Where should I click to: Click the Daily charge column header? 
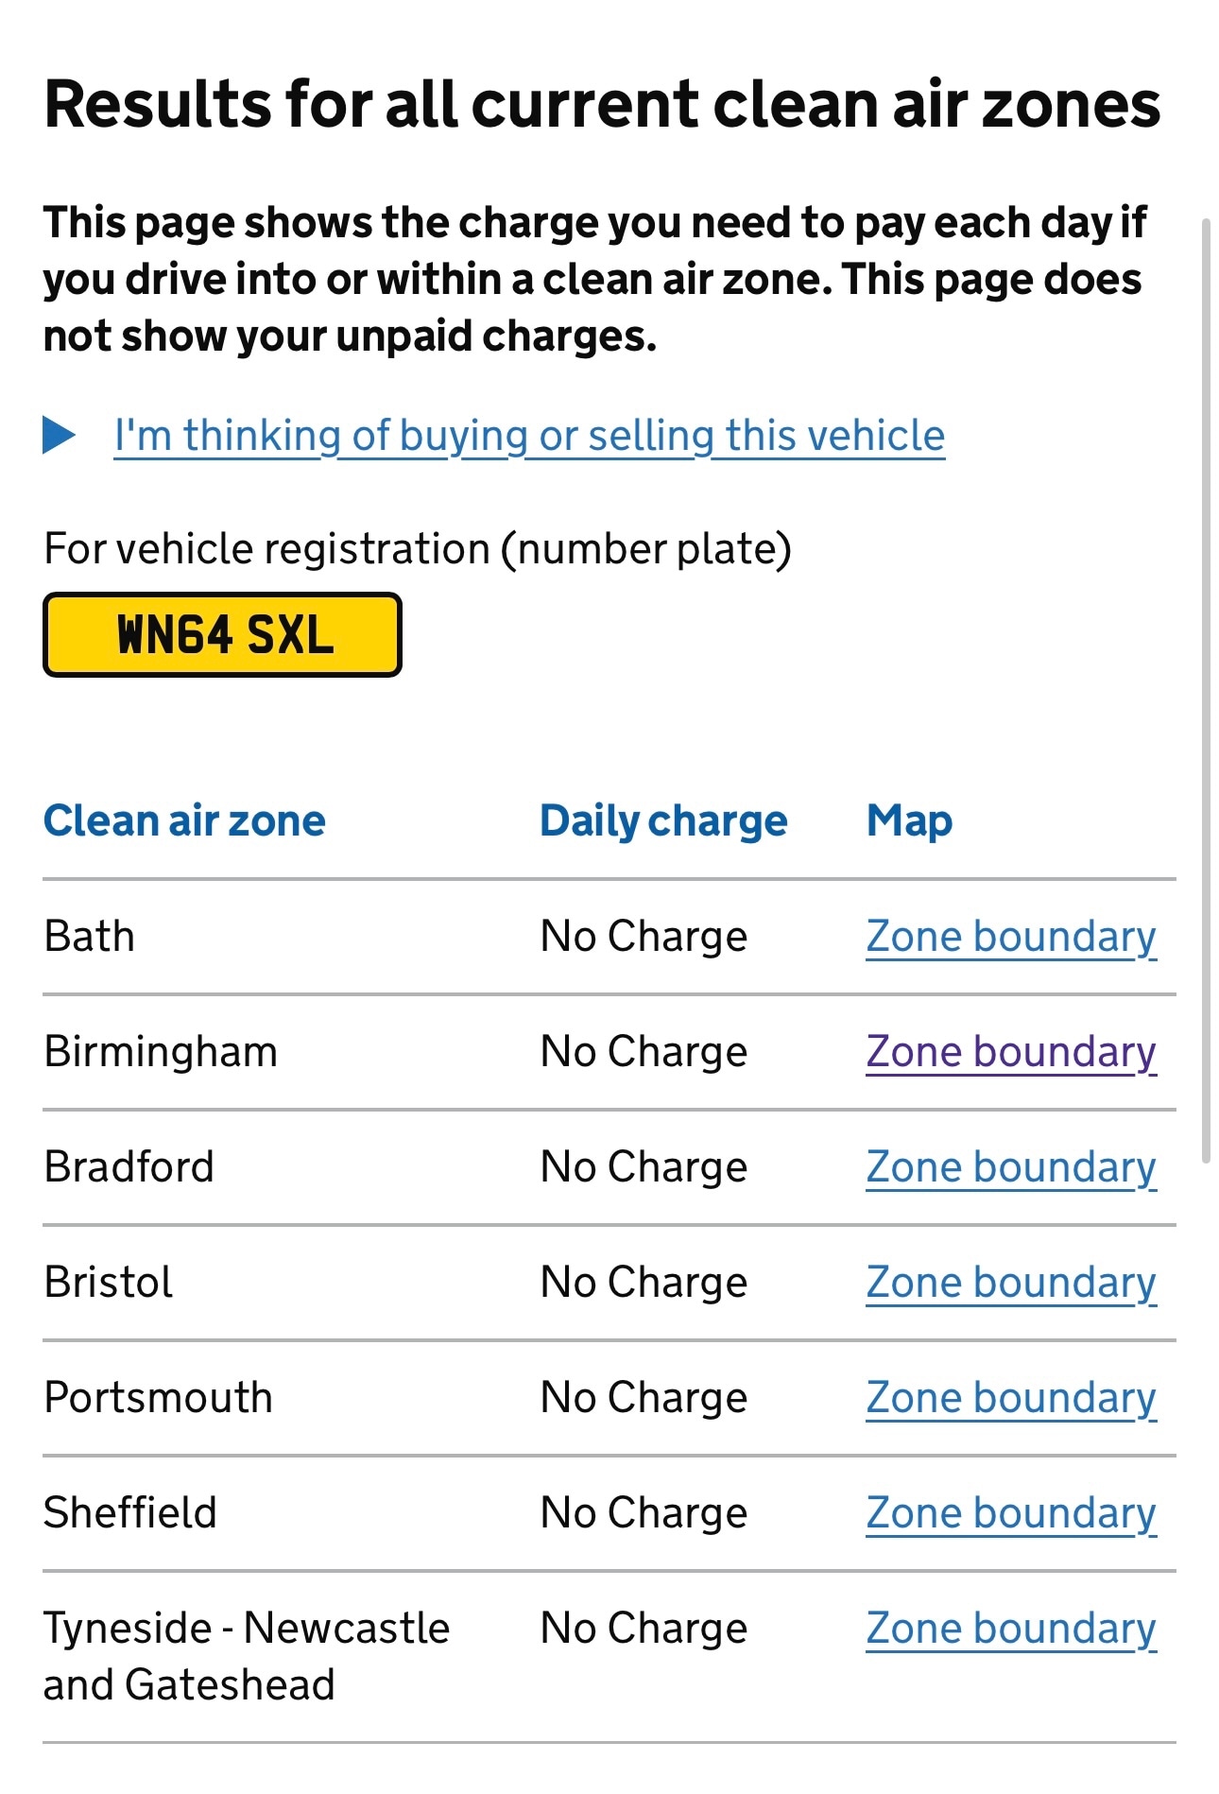pyautogui.click(x=663, y=820)
